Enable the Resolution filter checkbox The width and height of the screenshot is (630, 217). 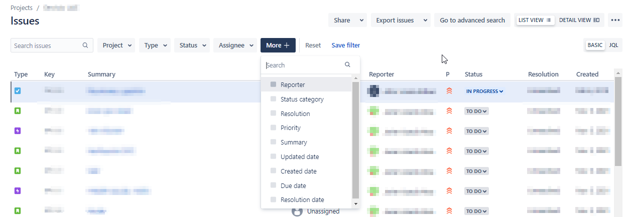273,113
